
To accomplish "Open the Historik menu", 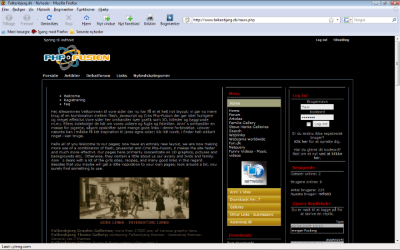I will tap(43, 9).
